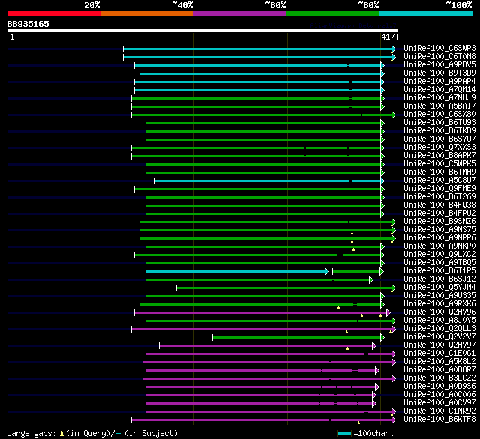Open the UniRef100_A5BAI7 label
This screenshot has width=480, height=439.
(439, 106)
